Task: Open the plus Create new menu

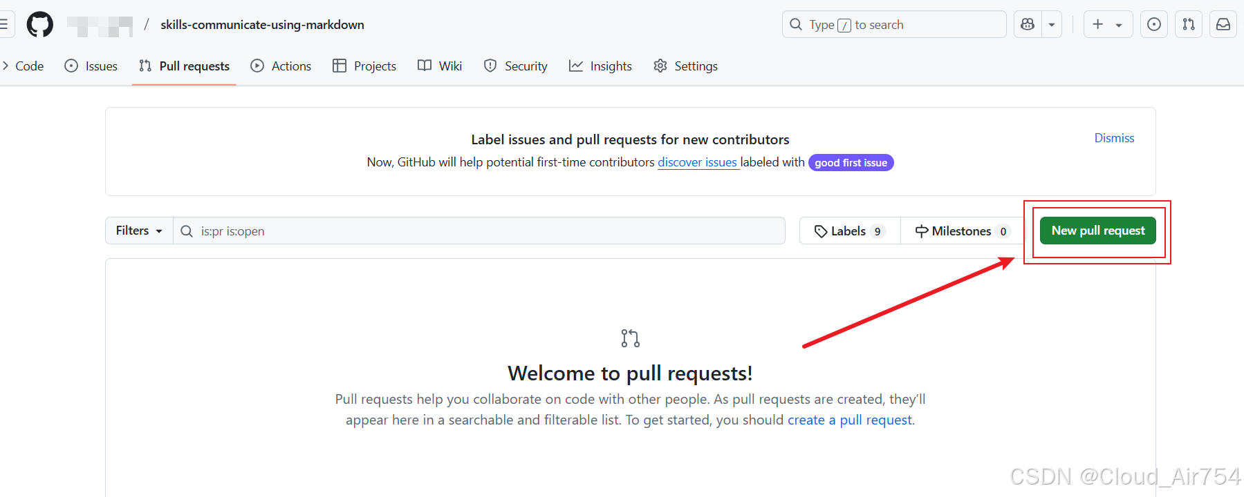Action: (1108, 25)
